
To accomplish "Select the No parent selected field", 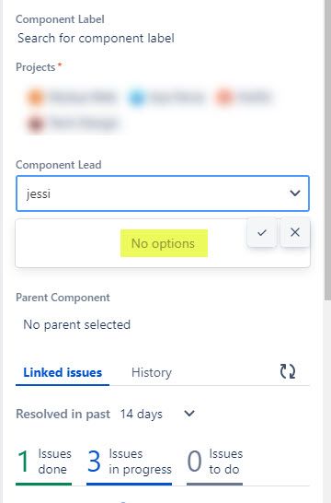I will coord(77,324).
